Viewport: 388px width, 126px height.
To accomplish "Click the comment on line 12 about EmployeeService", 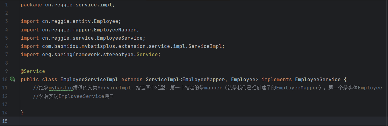I will [x=75, y=96].
